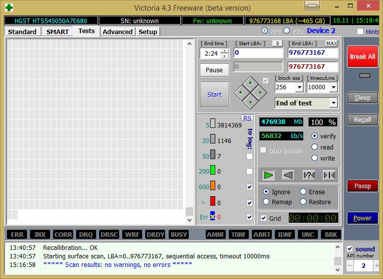Click the Break All button
Image resolution: width=383 pixels, height=279 pixels.
click(362, 57)
